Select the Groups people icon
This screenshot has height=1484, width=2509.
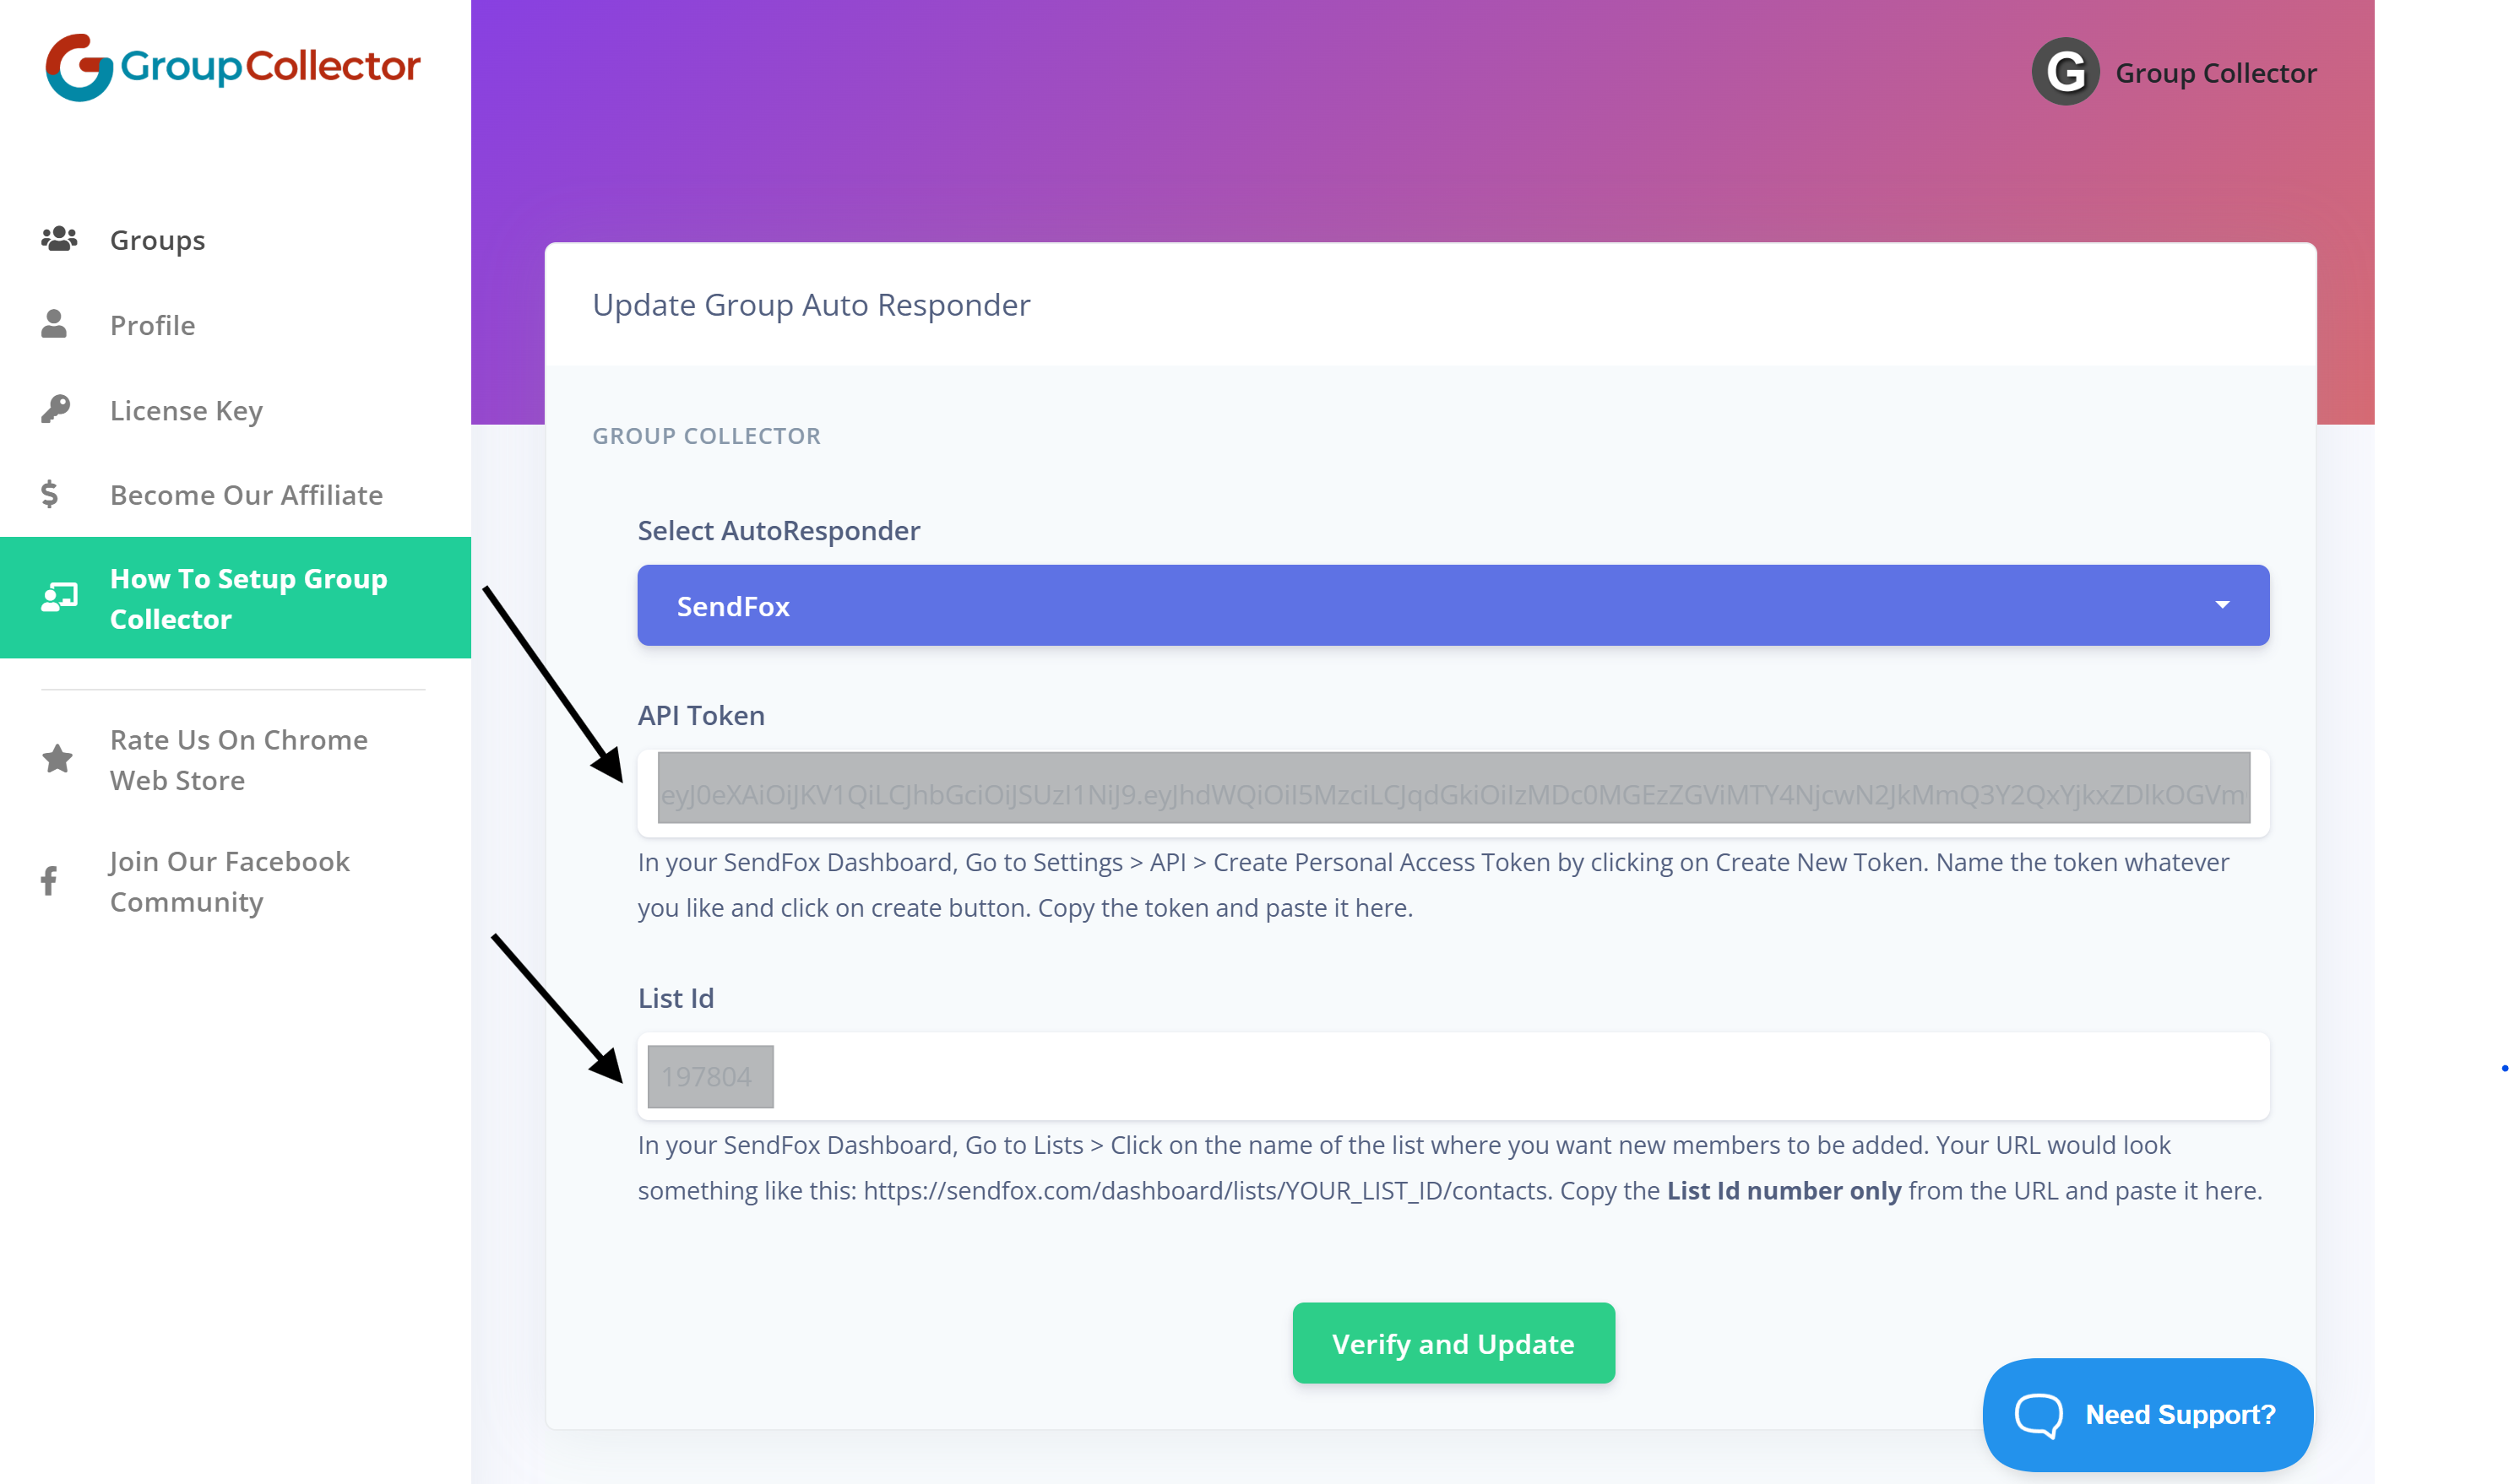pyautogui.click(x=57, y=239)
